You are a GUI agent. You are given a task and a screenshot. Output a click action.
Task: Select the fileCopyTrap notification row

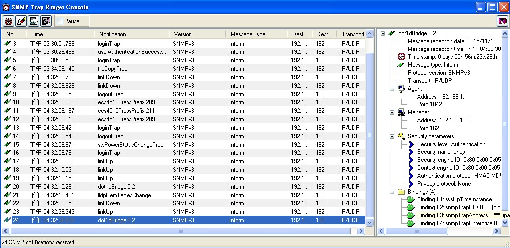(184, 69)
